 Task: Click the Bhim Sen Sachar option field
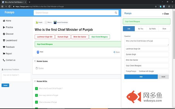click(147, 60)
